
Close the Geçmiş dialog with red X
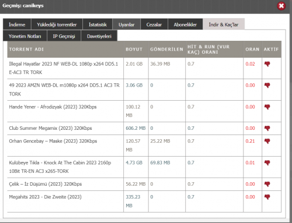(281, 6)
